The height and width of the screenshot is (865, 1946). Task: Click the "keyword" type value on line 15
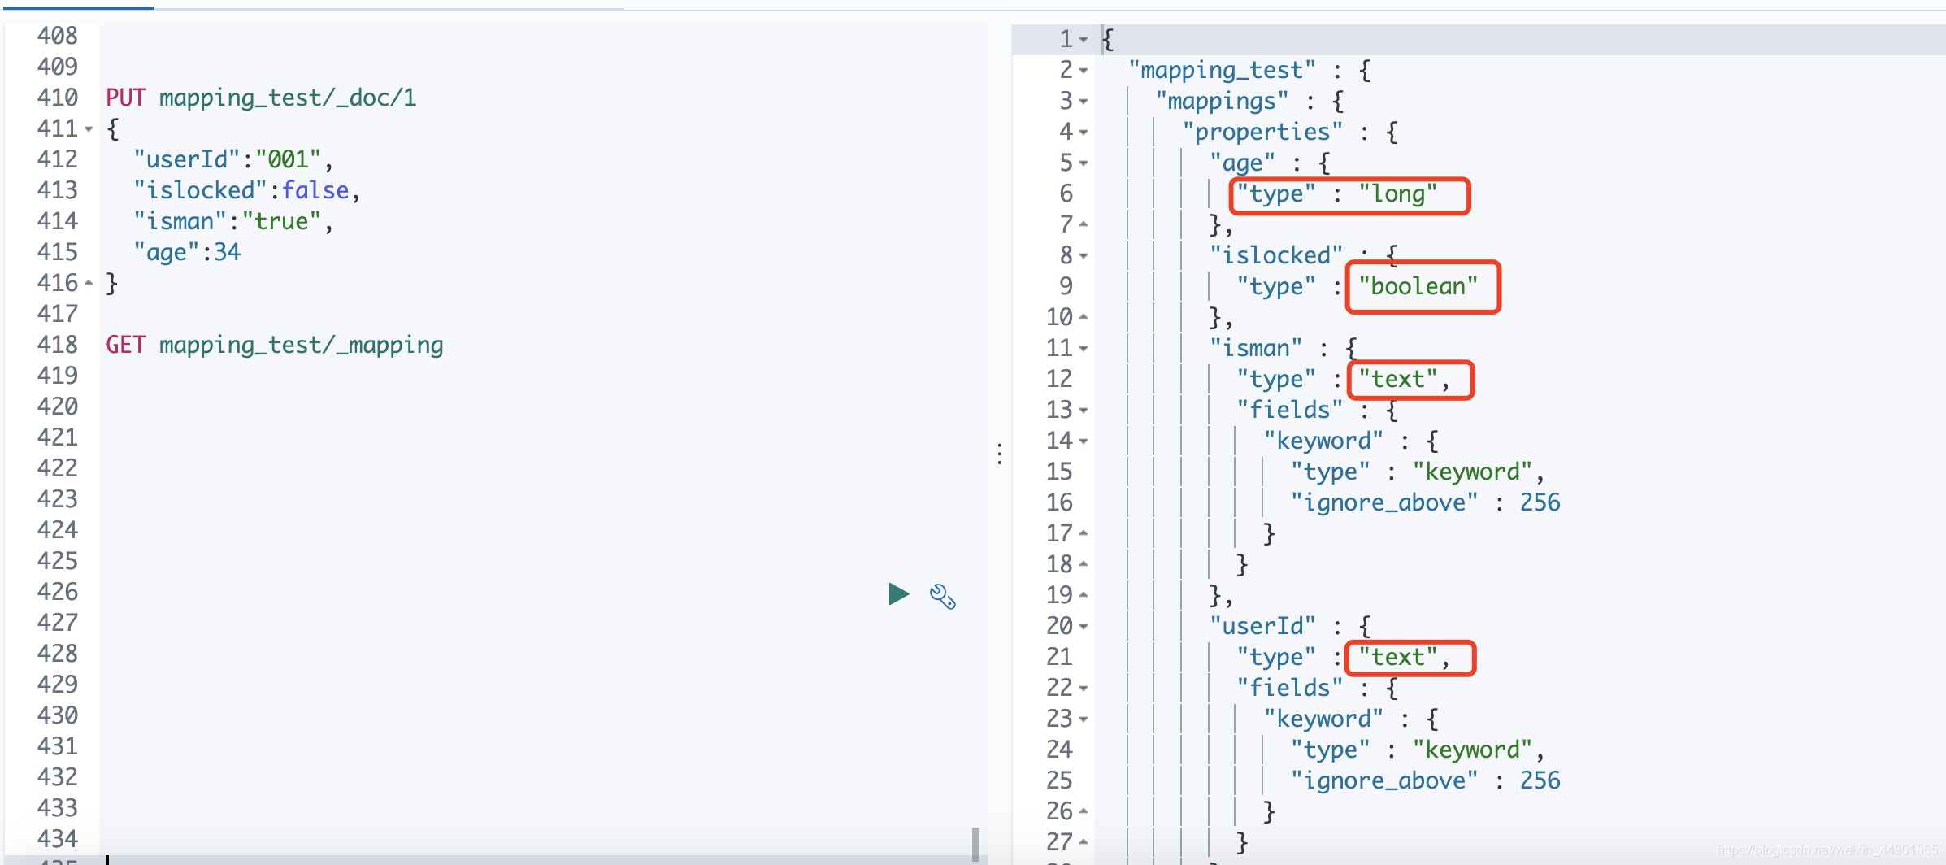(1472, 472)
